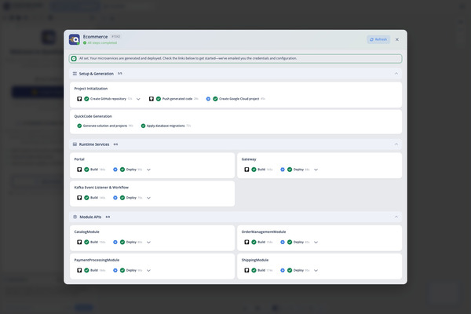Image resolution: width=471 pixels, height=314 pixels.
Task: Click cloud deploy icon in Kafka Event Listener card
Action: tap(115, 198)
